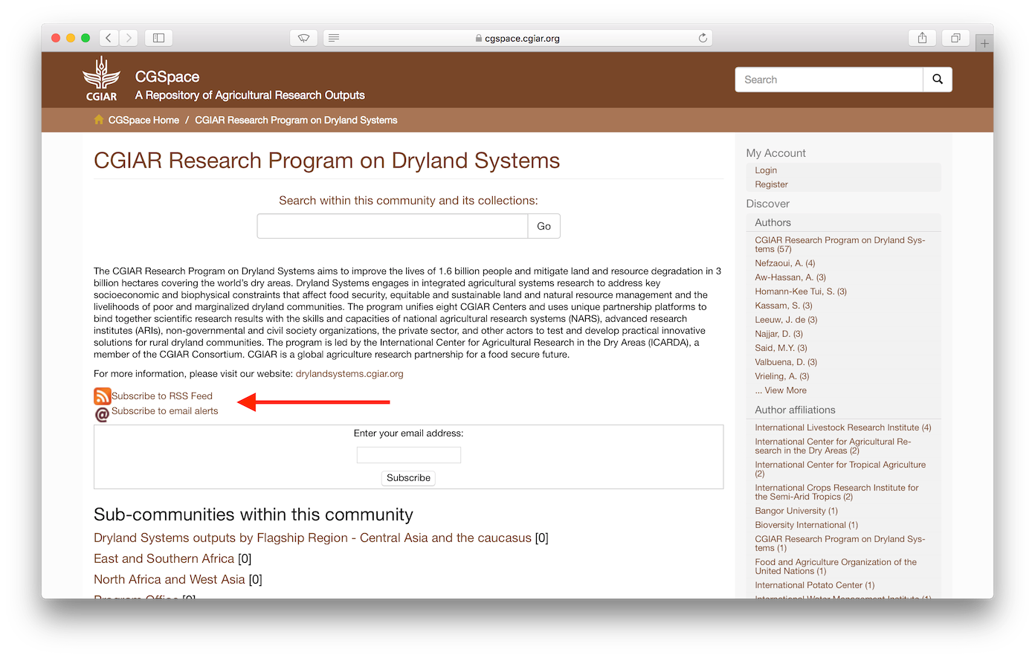Click the Safari address bar

coord(517,38)
